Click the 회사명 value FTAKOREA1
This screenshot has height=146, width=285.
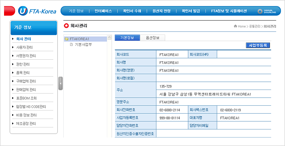169,63
